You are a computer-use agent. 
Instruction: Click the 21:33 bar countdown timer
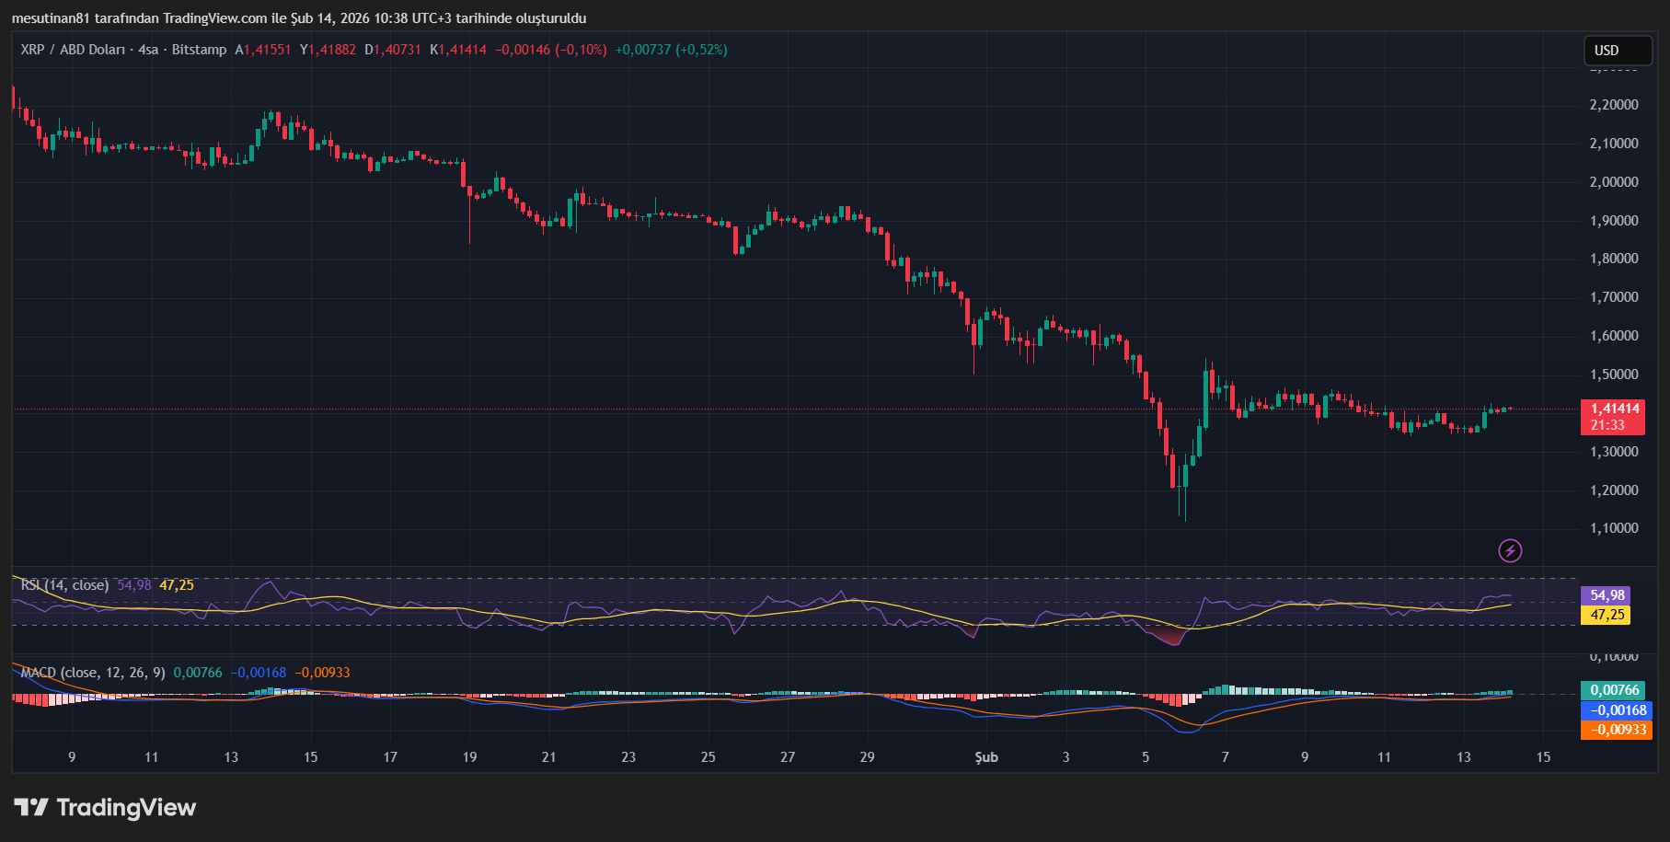click(x=1607, y=424)
